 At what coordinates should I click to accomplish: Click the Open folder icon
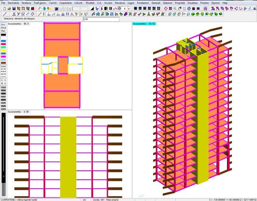pyautogui.click(x=9, y=8)
